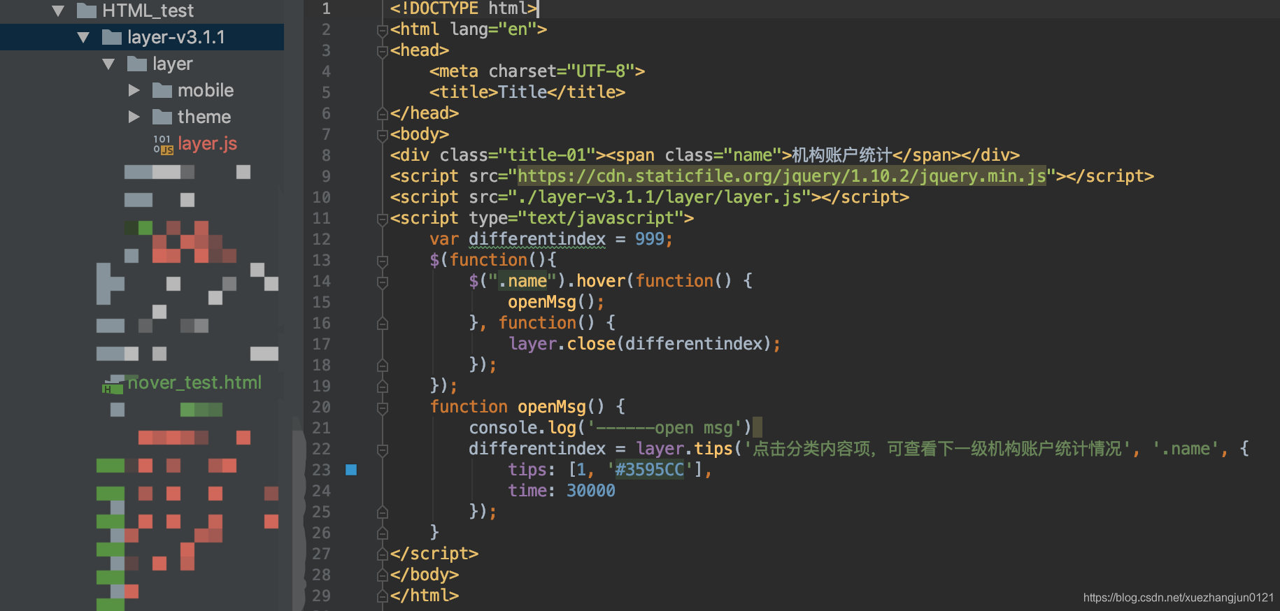This screenshot has width=1280, height=611.
Task: Fold the body tag on line 7
Action: [x=383, y=135]
